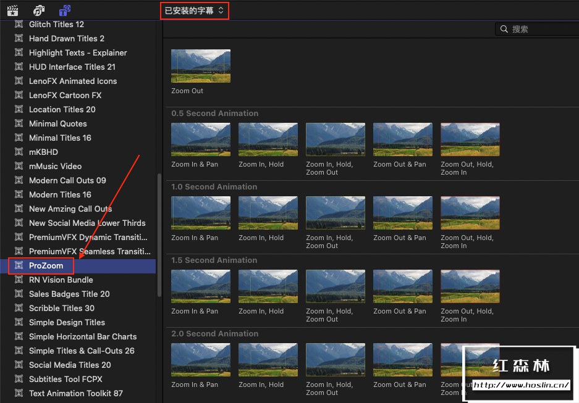Image resolution: width=579 pixels, height=403 pixels.
Task: Select 1.5 Second Zoom In, Hold thumbnail
Action: click(x=268, y=286)
